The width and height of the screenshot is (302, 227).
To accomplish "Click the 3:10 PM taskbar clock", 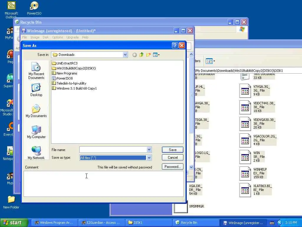I will 291,223.
